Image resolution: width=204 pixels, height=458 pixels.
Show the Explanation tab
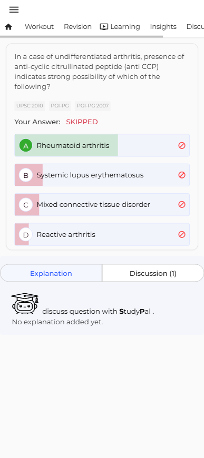(x=51, y=273)
